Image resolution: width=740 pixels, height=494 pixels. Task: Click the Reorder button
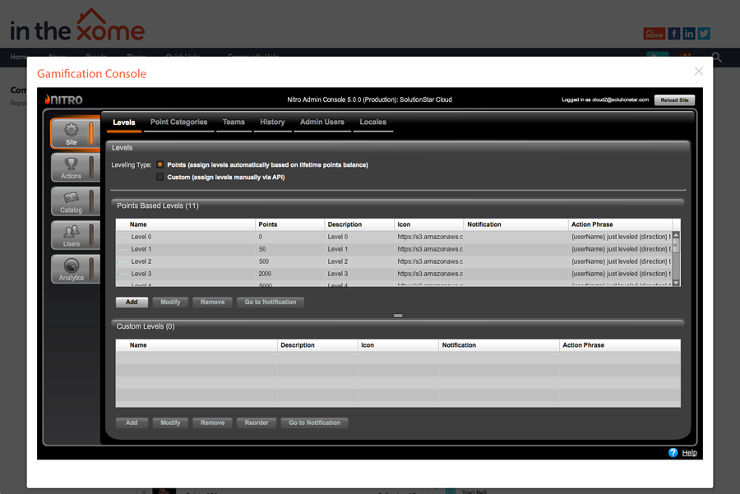257,422
